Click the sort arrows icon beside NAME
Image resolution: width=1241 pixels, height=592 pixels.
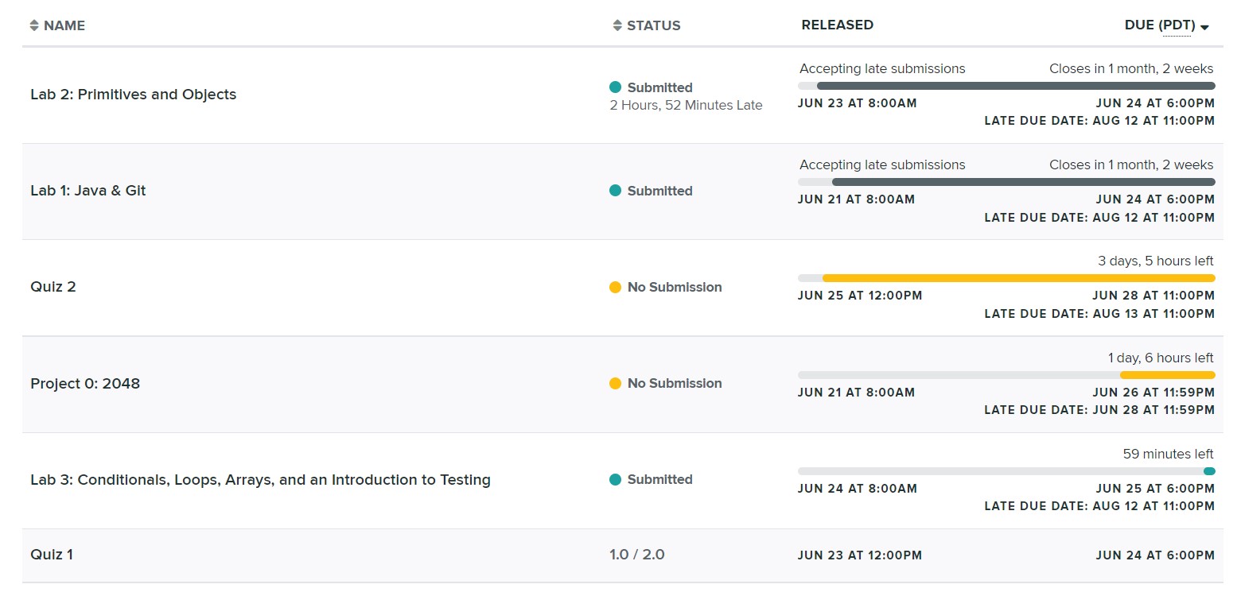[x=33, y=25]
